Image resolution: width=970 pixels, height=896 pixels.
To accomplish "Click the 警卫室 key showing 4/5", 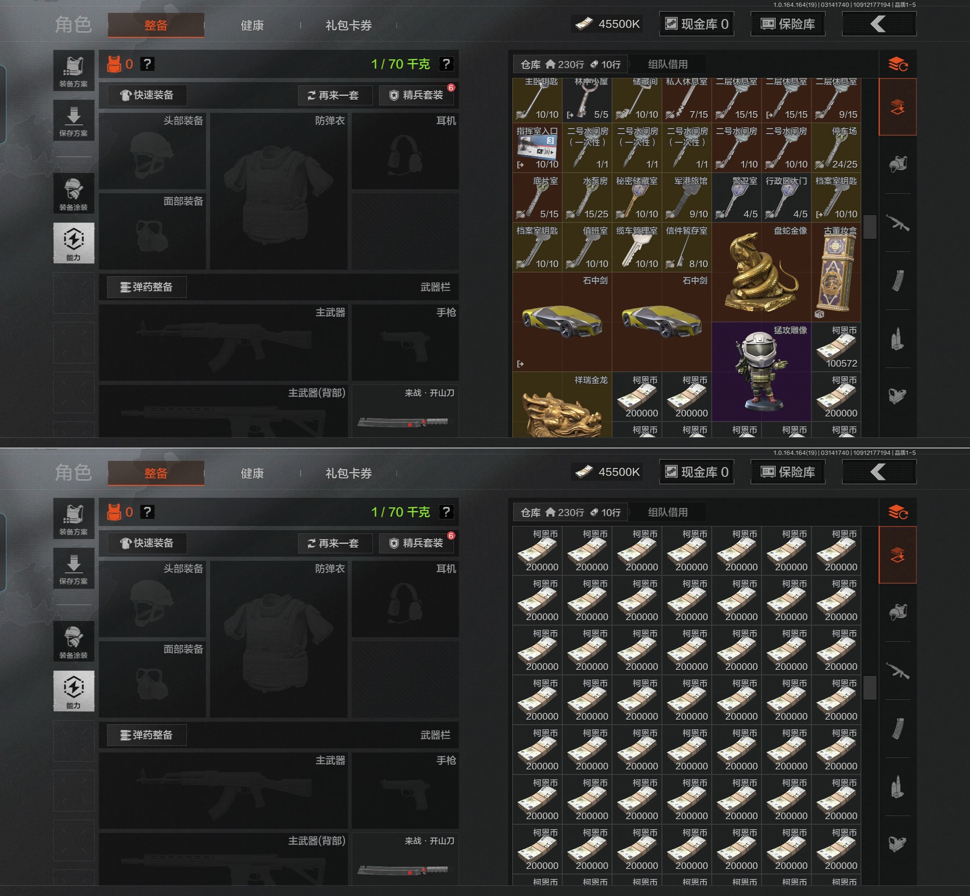I will tap(737, 197).
